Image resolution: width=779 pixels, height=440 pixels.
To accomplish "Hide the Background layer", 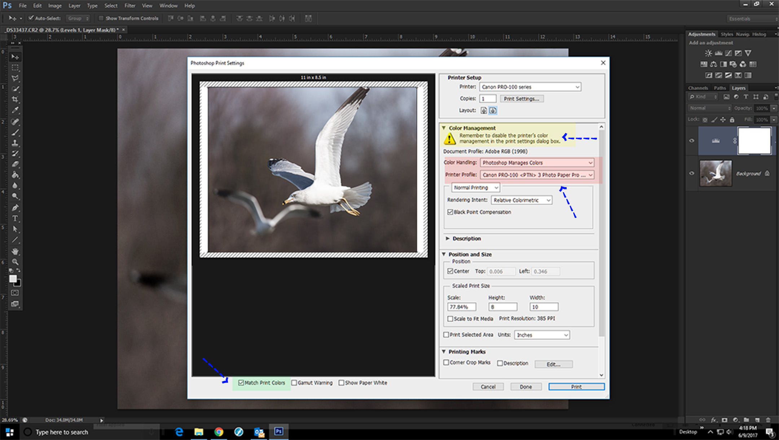I will pyautogui.click(x=691, y=173).
